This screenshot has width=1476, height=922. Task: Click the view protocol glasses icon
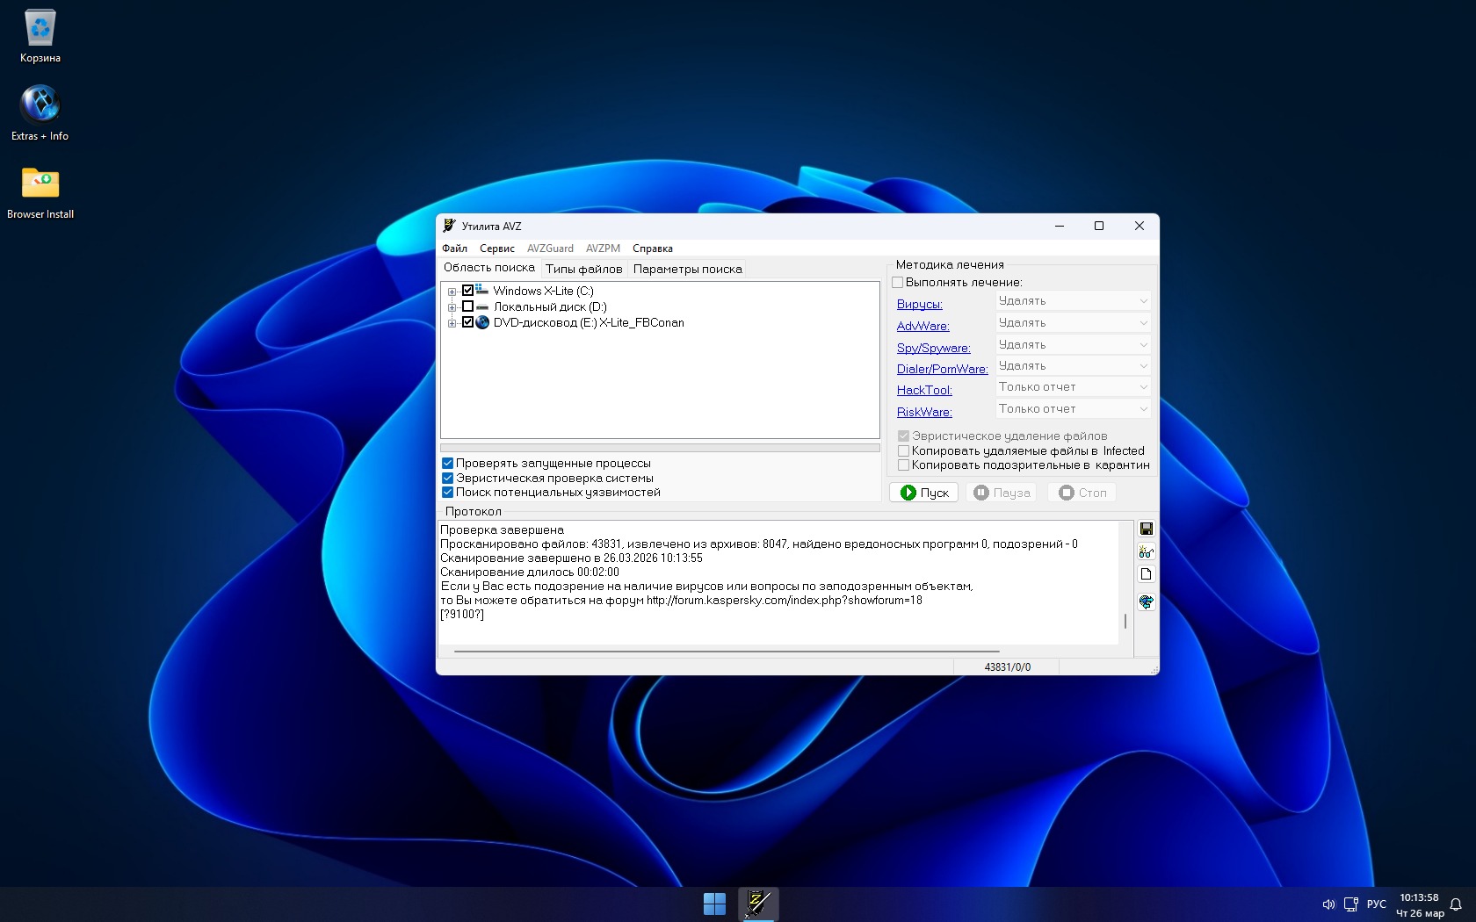click(1146, 551)
